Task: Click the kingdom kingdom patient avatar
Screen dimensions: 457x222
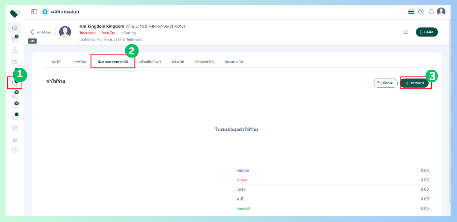Action: (65, 32)
